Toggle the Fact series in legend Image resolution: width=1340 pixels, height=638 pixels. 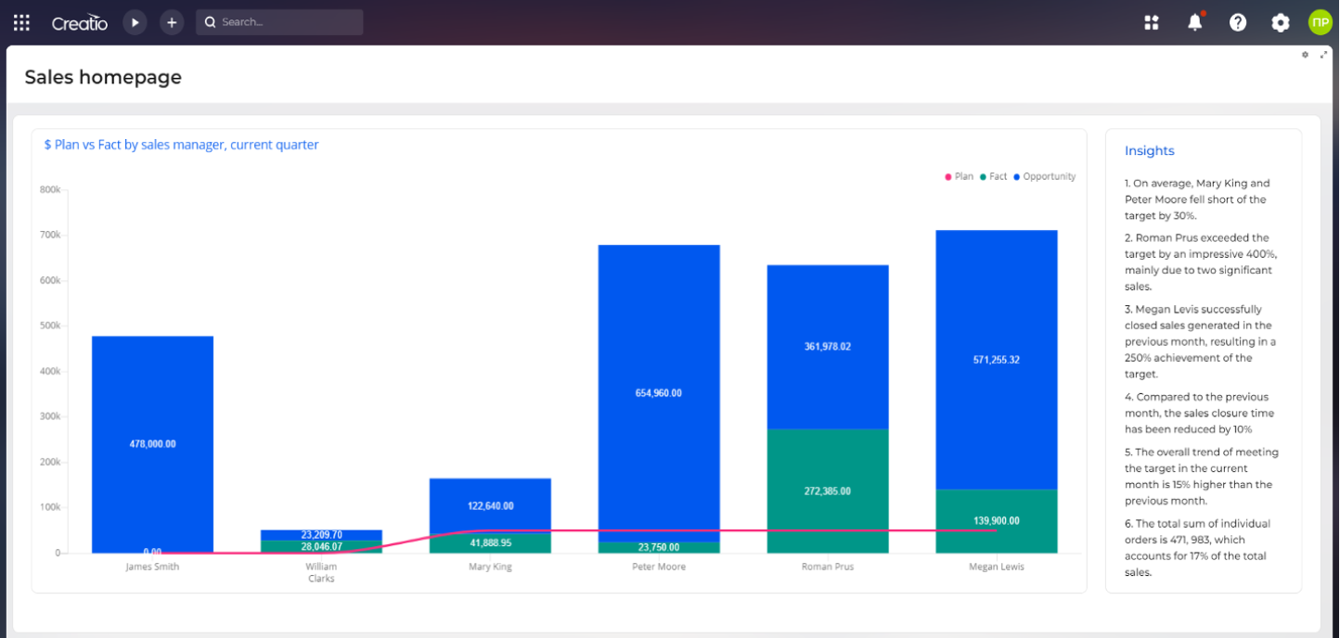pos(993,176)
